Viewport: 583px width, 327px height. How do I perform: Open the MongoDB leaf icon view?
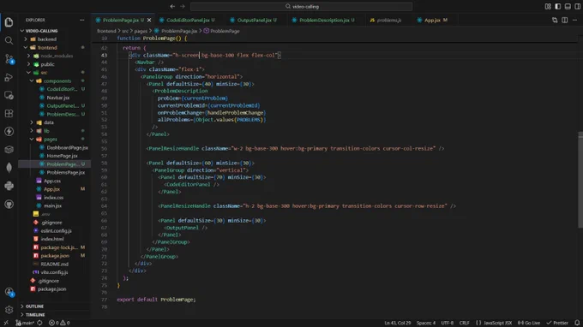pos(9,168)
